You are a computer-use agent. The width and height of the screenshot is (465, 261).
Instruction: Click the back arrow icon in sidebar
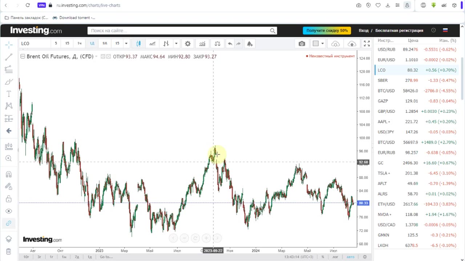point(9,131)
